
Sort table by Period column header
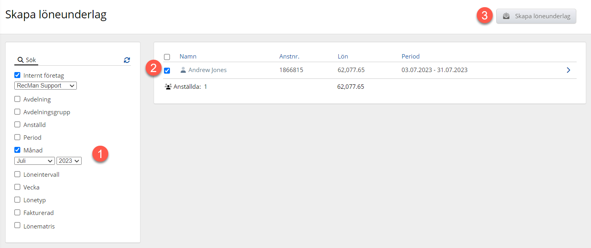410,57
